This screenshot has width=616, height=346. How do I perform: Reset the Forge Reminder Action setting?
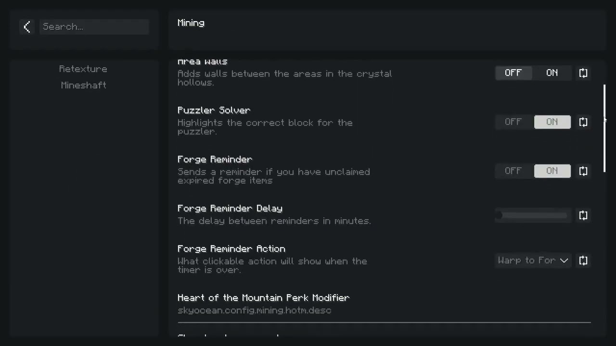click(583, 260)
